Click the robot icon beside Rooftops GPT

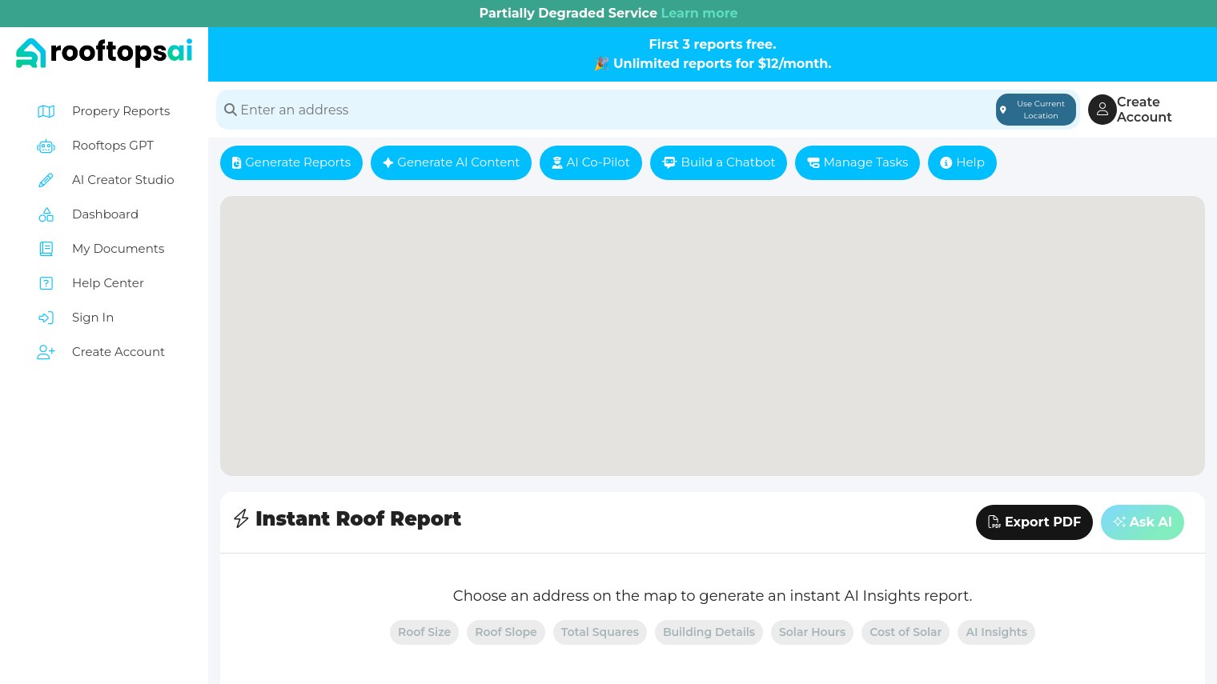coord(46,146)
